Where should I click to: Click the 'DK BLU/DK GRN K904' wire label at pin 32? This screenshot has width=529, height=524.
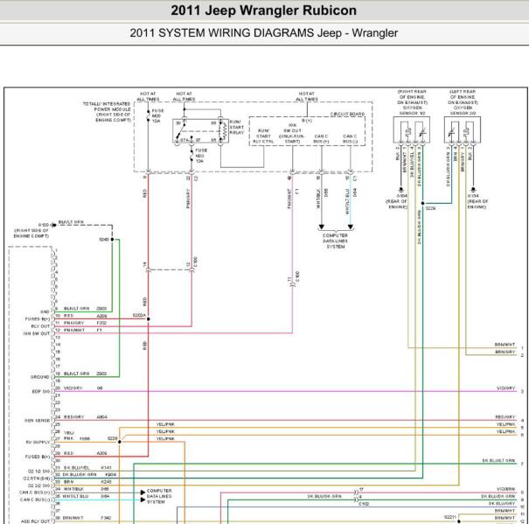(x=89, y=475)
